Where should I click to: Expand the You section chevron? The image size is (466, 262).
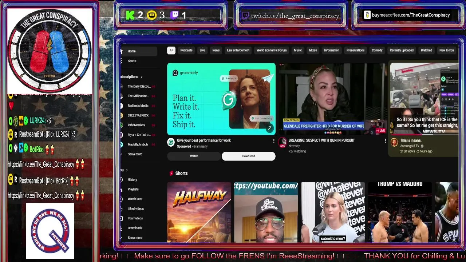(127, 170)
